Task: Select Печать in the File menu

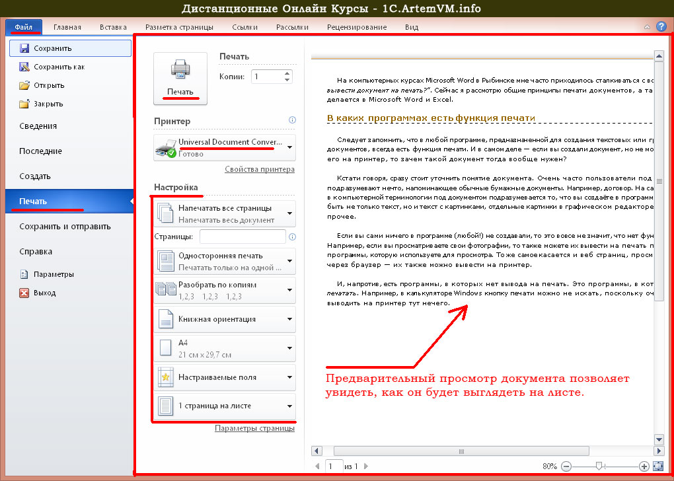Action: (69, 201)
